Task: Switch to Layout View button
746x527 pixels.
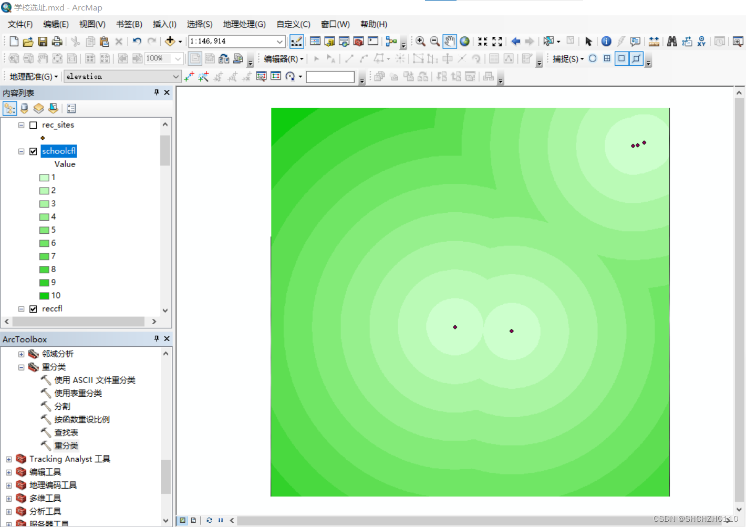Action: 193,520
